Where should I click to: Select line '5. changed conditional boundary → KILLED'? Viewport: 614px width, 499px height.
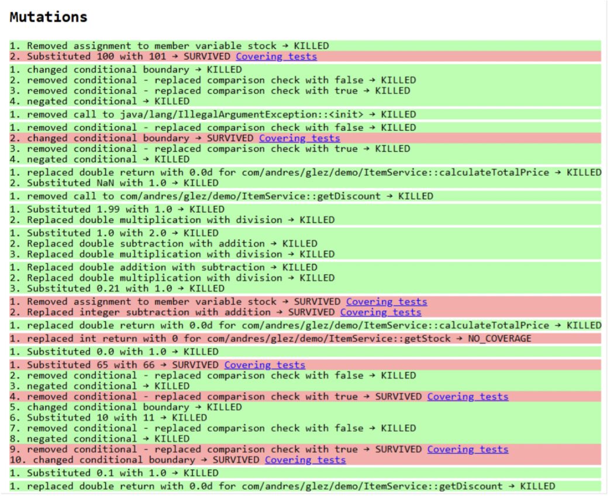click(305, 407)
